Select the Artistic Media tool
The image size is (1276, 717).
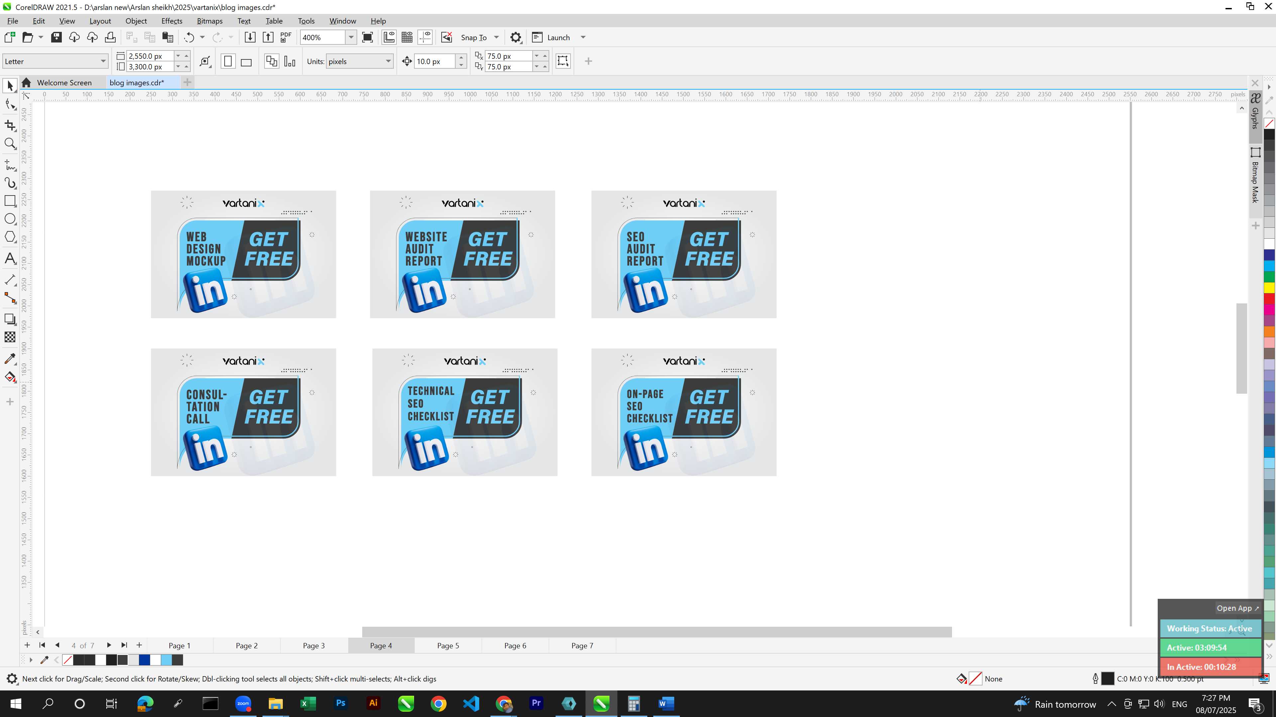(x=10, y=183)
